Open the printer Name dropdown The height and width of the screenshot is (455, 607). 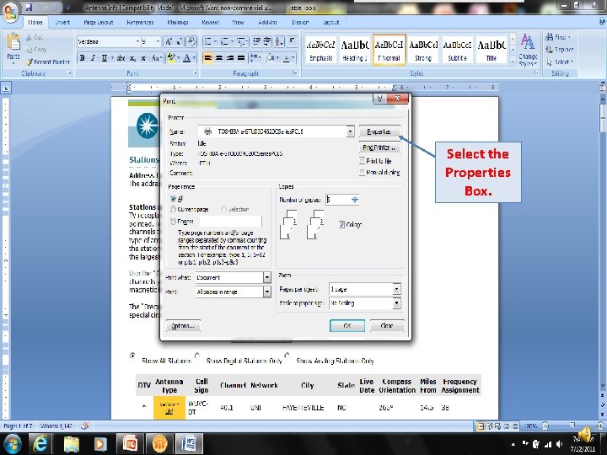point(350,131)
